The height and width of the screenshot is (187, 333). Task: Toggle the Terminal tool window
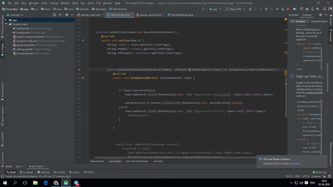pos(43,172)
